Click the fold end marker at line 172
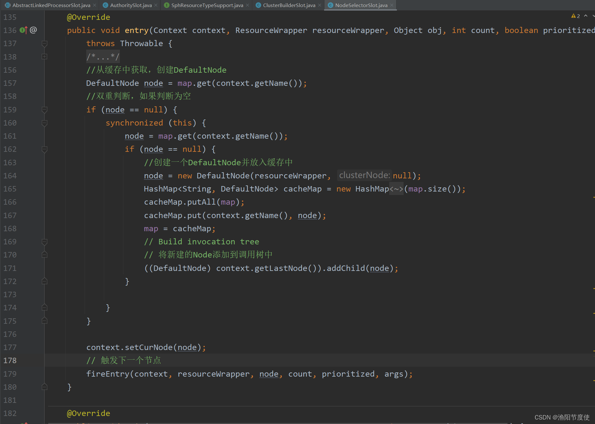 (x=45, y=281)
